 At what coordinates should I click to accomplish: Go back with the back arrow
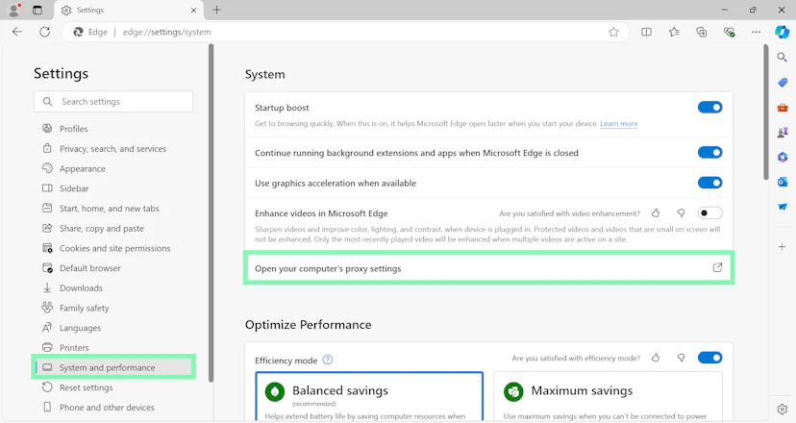click(x=17, y=32)
